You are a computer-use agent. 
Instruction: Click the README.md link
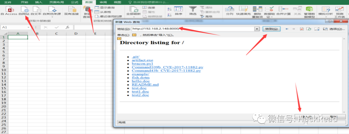click(145, 85)
